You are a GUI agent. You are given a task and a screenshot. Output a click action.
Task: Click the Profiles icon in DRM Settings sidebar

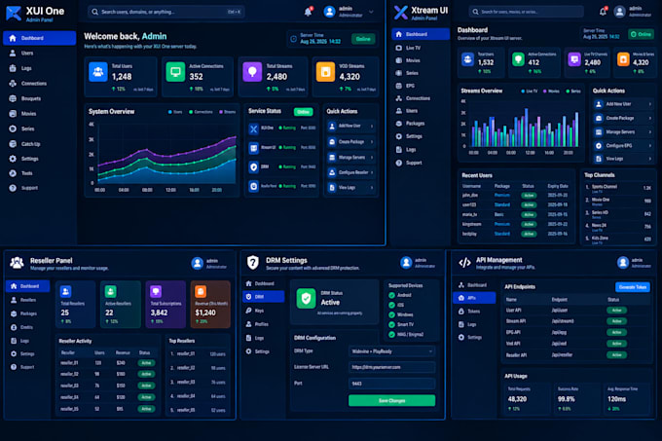tap(248, 324)
